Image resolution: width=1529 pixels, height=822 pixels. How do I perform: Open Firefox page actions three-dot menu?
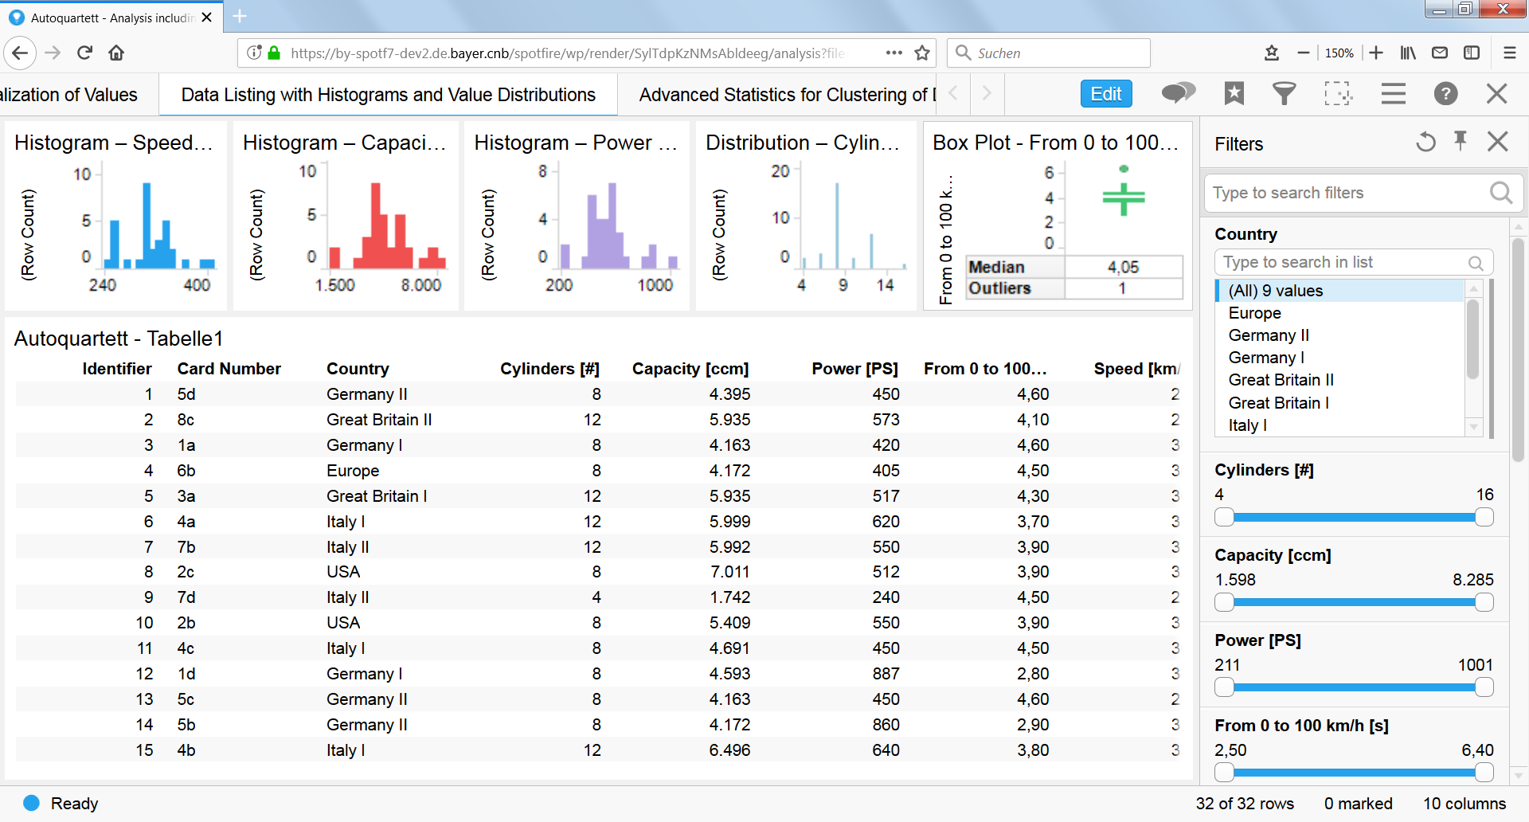tap(894, 53)
